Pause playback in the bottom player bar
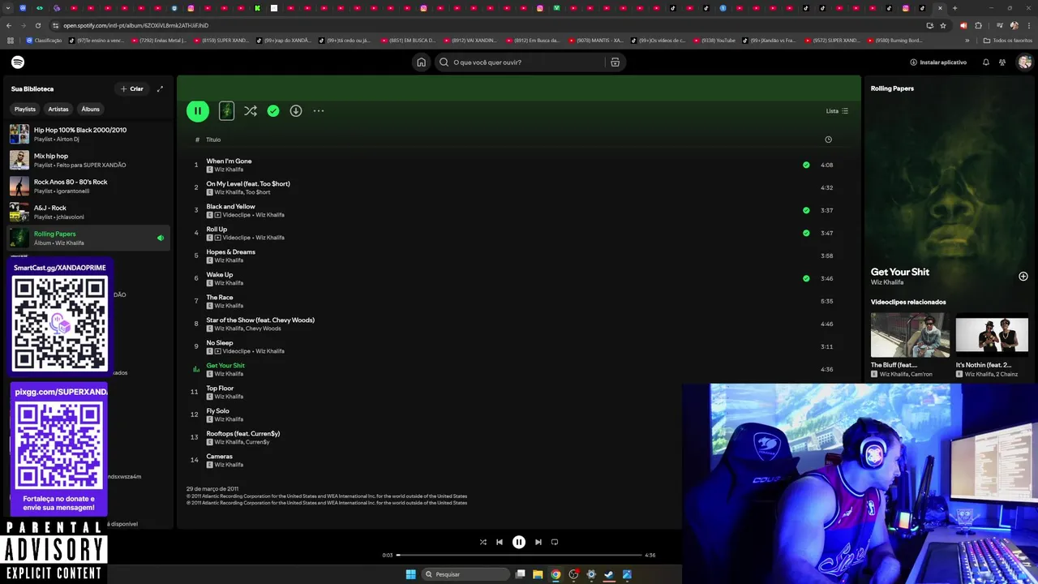The width and height of the screenshot is (1038, 584). 519,542
